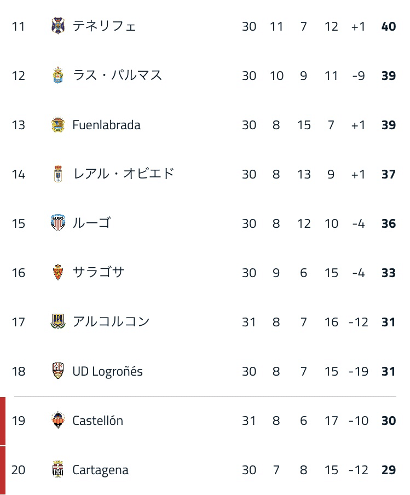Open the ラス・パルマス team page
Image resolution: width=410 pixels, height=495 pixels.
tap(117, 76)
